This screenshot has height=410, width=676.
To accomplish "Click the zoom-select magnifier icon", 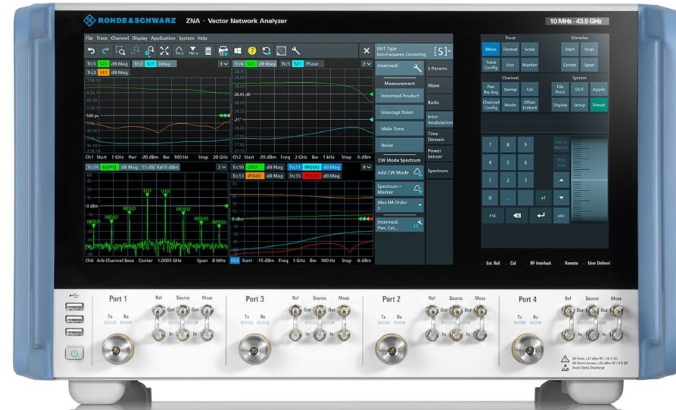I will point(120,51).
